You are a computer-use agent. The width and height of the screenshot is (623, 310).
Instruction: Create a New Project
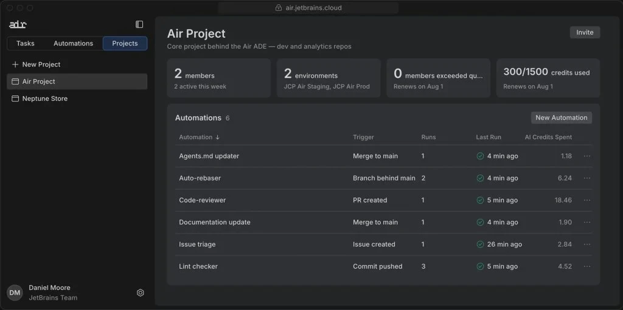point(77,64)
